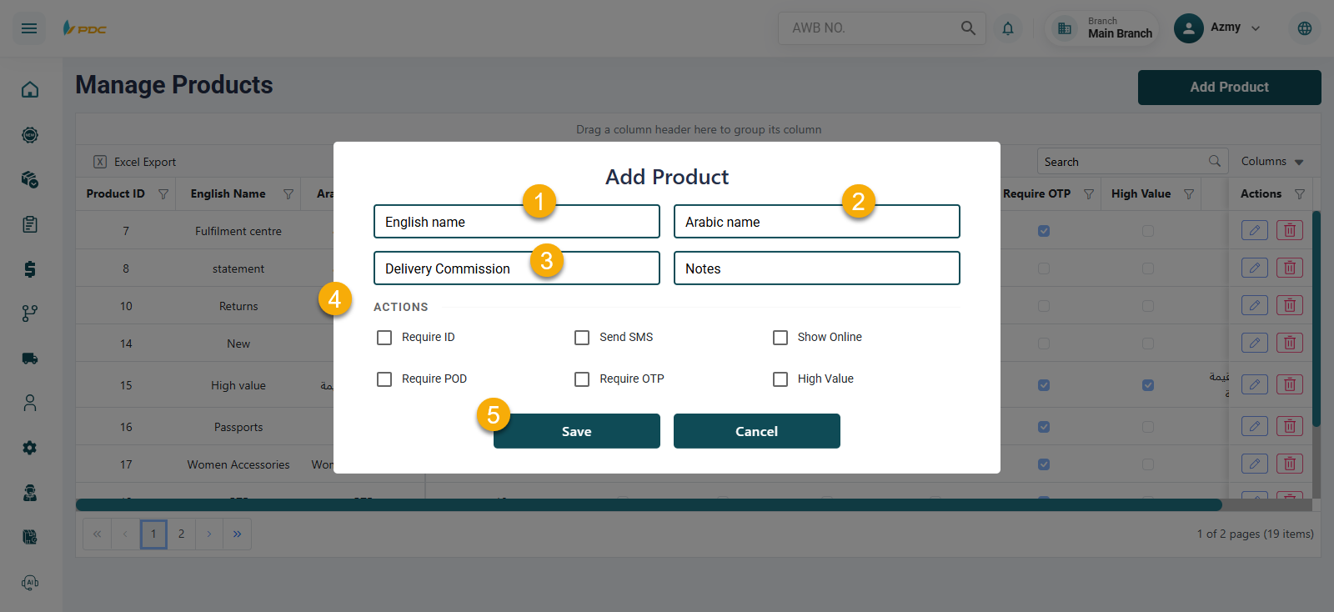Click the Save button
The image size is (1334, 612).
click(x=577, y=431)
